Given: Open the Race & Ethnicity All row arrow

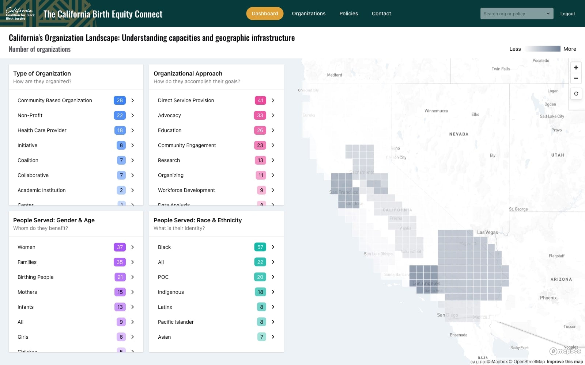Looking at the screenshot, I should click(273, 262).
